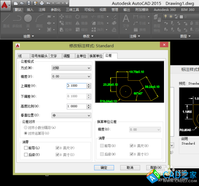
Task: Check the leading (前导(L)) zero suppression box
Action: click(26, 148)
